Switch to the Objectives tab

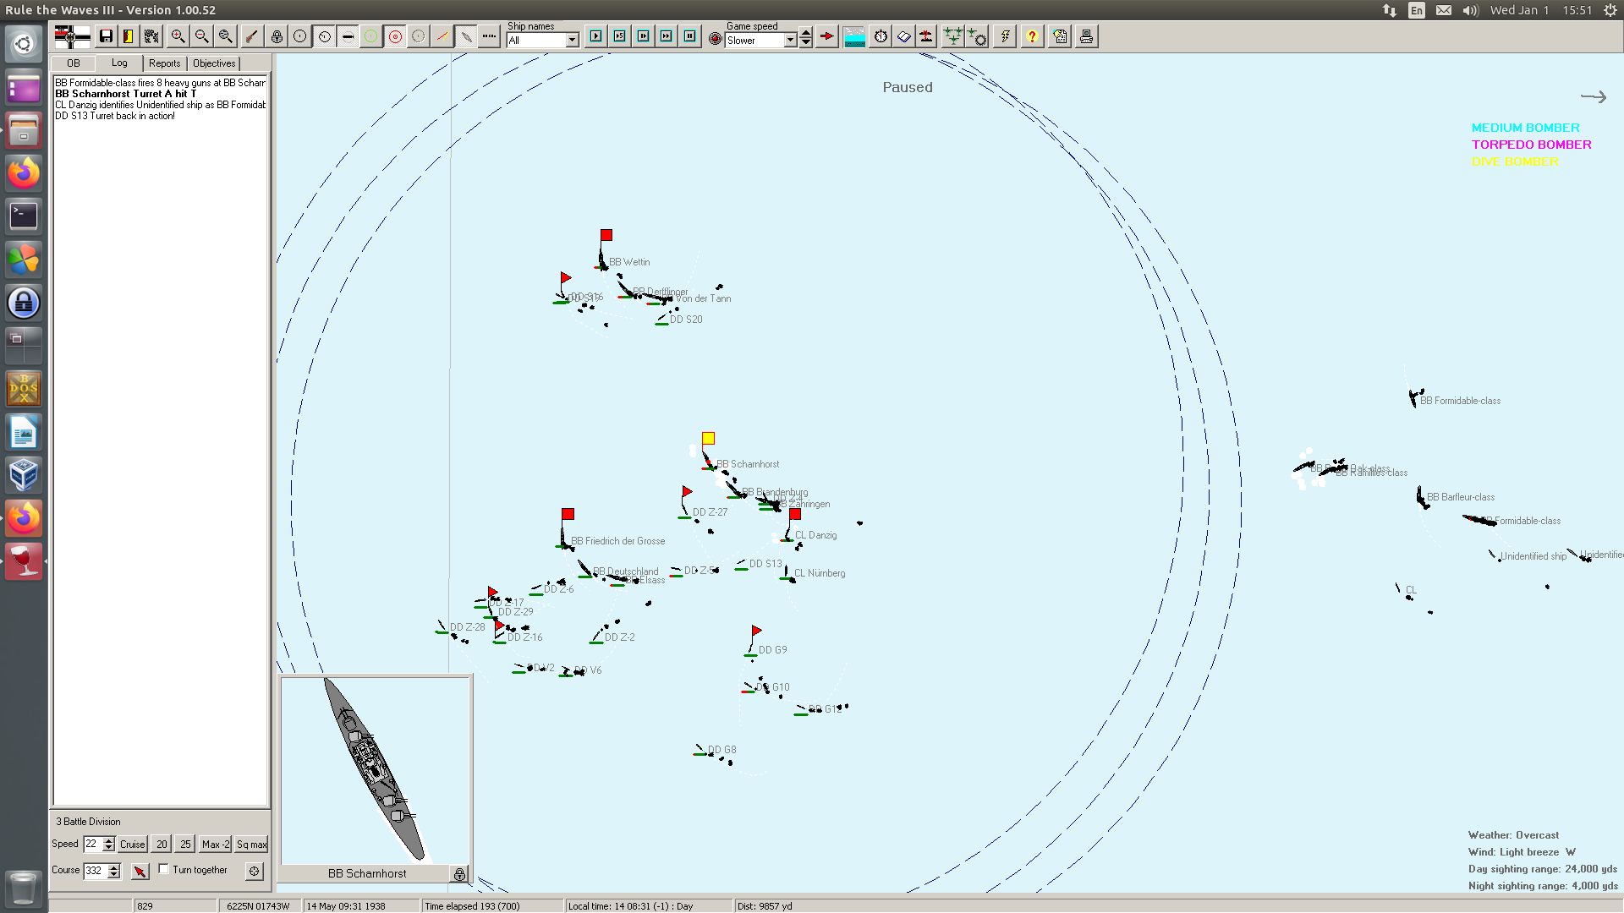(x=214, y=63)
